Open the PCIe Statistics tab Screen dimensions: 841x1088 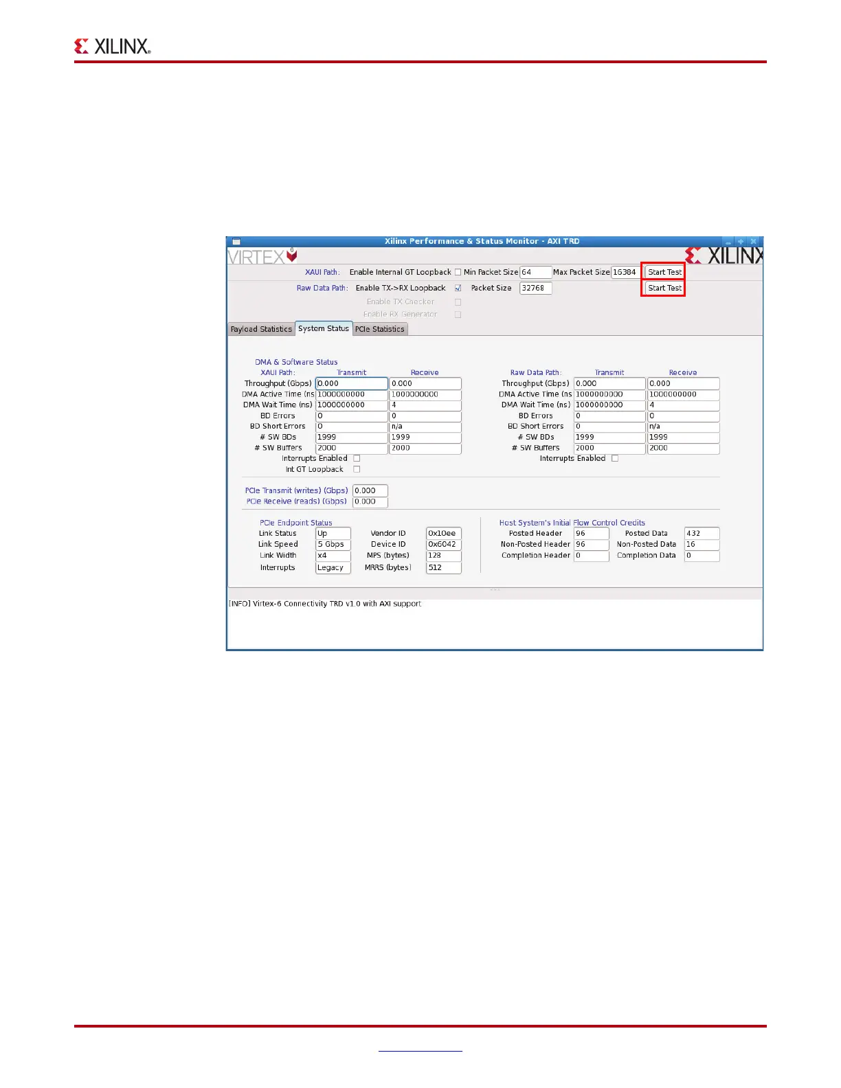pyautogui.click(x=380, y=329)
